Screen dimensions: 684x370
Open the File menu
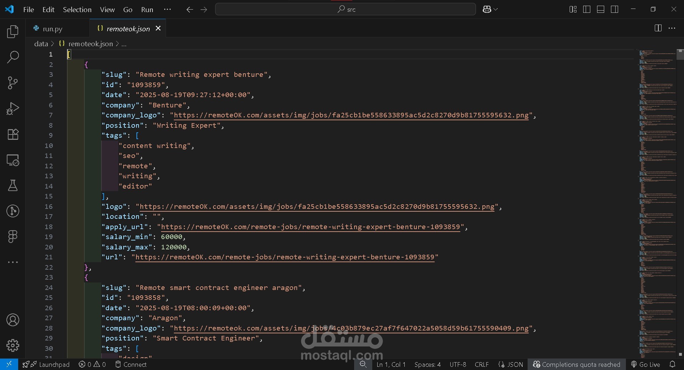pyautogui.click(x=28, y=10)
